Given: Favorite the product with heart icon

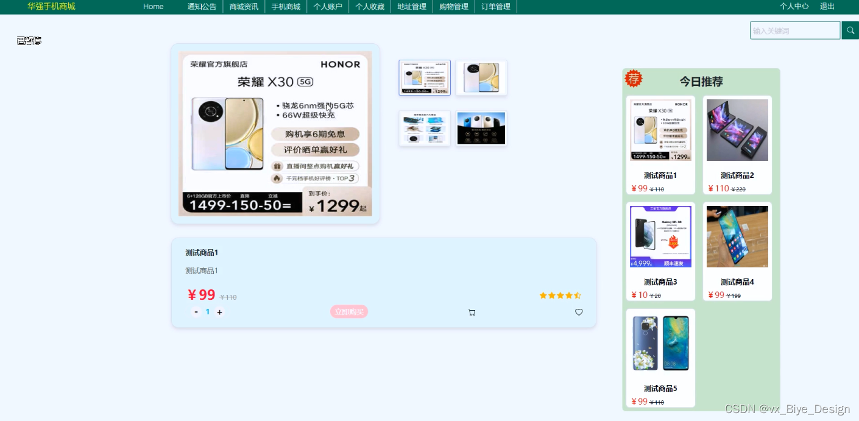Looking at the screenshot, I should (579, 312).
